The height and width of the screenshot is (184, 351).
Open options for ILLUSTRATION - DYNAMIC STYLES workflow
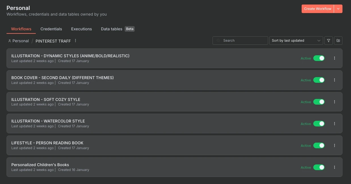click(x=335, y=58)
